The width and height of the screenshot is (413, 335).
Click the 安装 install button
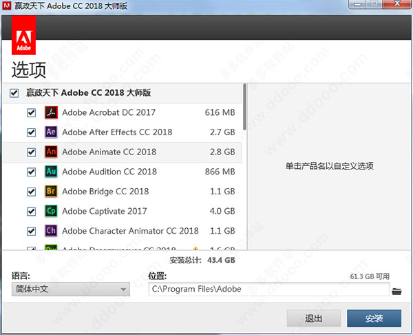tap(374, 318)
